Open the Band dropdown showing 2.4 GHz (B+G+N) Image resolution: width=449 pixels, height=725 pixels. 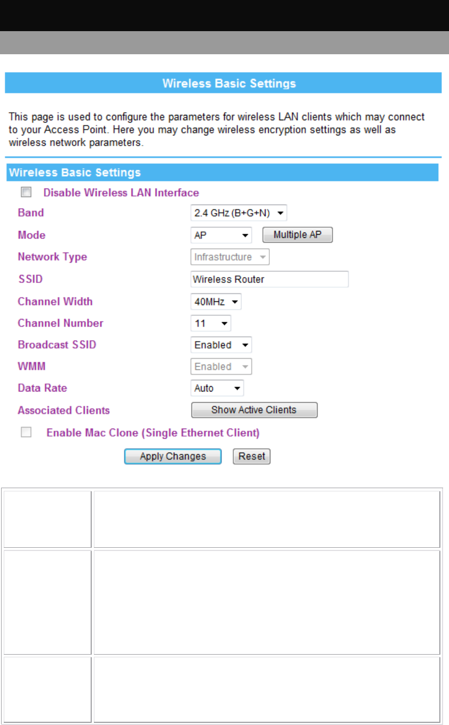[x=239, y=213]
